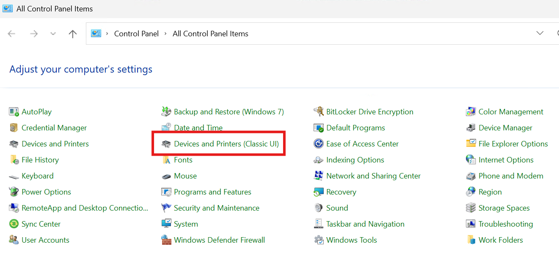
Task: Open the Recovery link
Action: coord(341,192)
